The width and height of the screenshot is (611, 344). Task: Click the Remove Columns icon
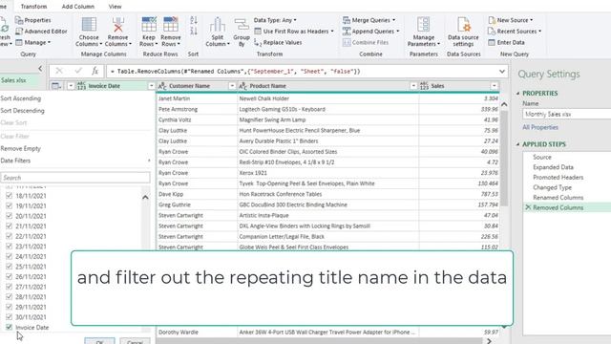[x=118, y=25]
